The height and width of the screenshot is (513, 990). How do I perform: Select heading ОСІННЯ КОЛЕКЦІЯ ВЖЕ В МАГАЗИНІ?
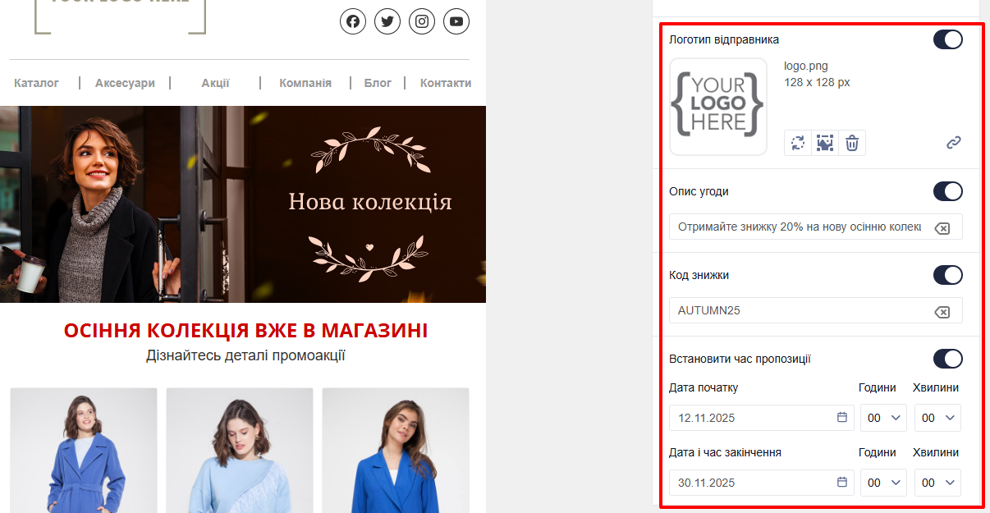[x=245, y=331]
